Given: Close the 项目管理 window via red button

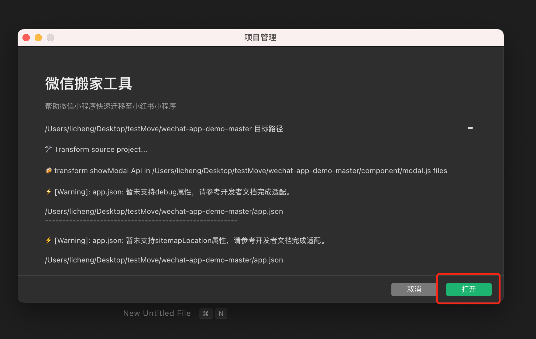Looking at the screenshot, I should pyautogui.click(x=26, y=38).
